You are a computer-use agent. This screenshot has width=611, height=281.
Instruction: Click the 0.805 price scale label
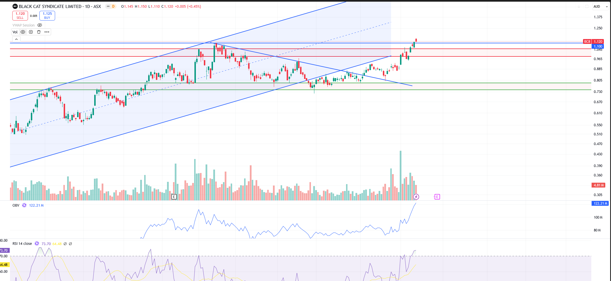tap(598, 80)
